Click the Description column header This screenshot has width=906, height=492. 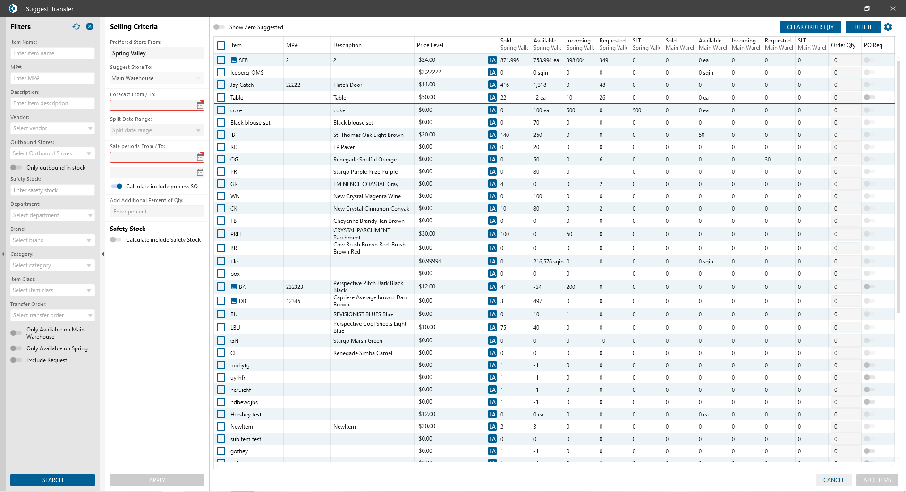click(347, 45)
